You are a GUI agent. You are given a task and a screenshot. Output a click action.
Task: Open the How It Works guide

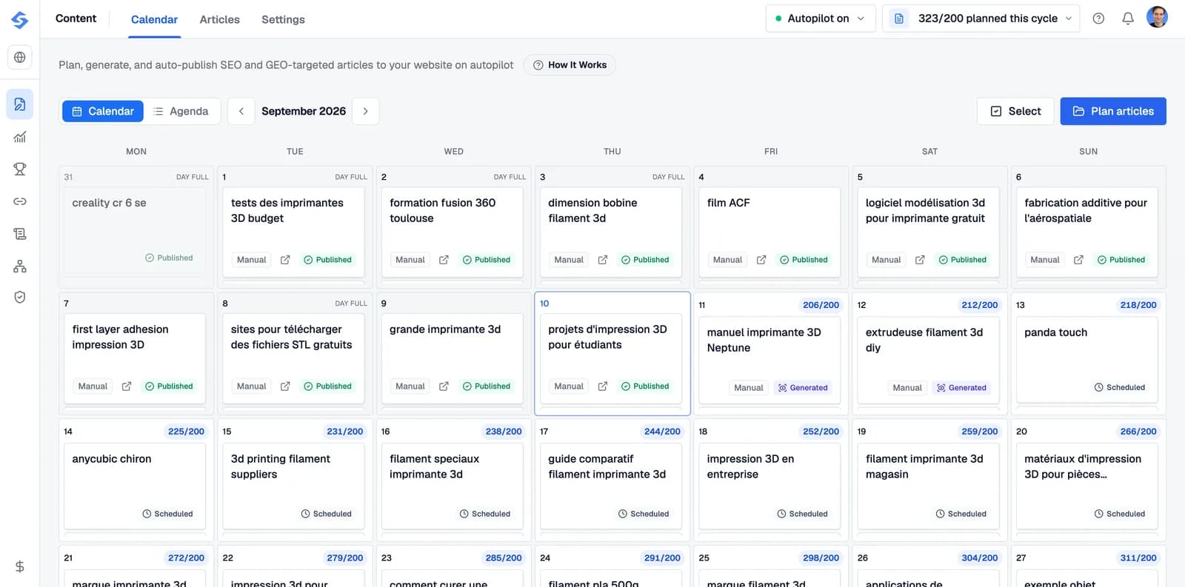[x=570, y=65]
